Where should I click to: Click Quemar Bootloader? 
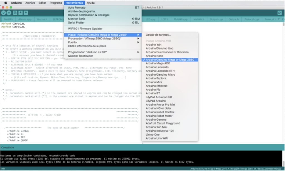(x=81, y=56)
